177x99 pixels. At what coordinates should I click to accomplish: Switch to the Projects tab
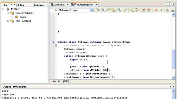click(x=5, y=5)
